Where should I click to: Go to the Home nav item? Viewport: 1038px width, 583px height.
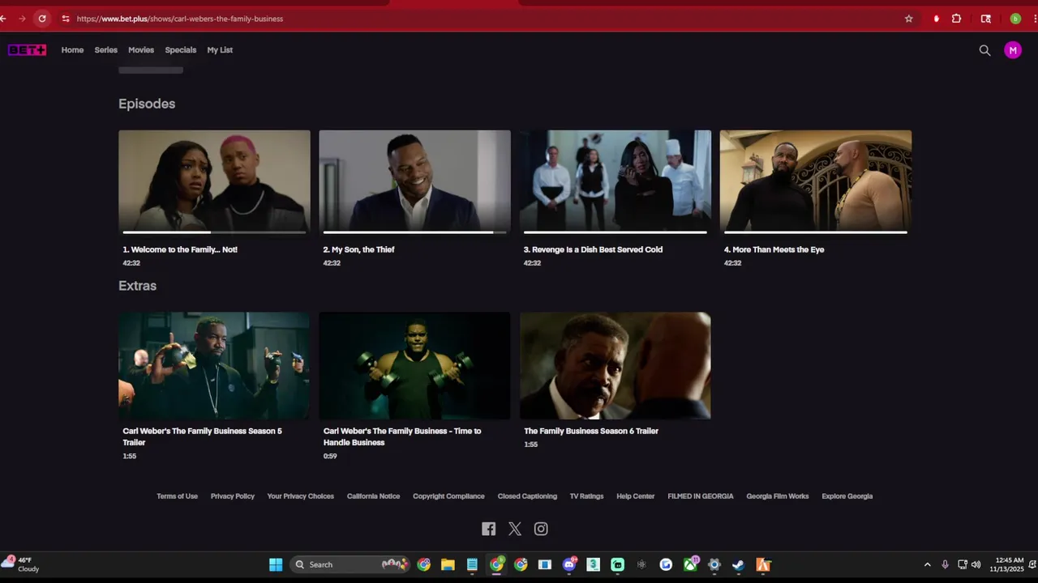72,50
